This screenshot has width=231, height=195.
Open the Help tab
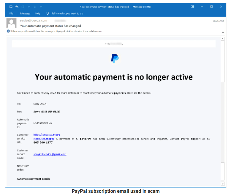pyautogui.click(x=38, y=14)
